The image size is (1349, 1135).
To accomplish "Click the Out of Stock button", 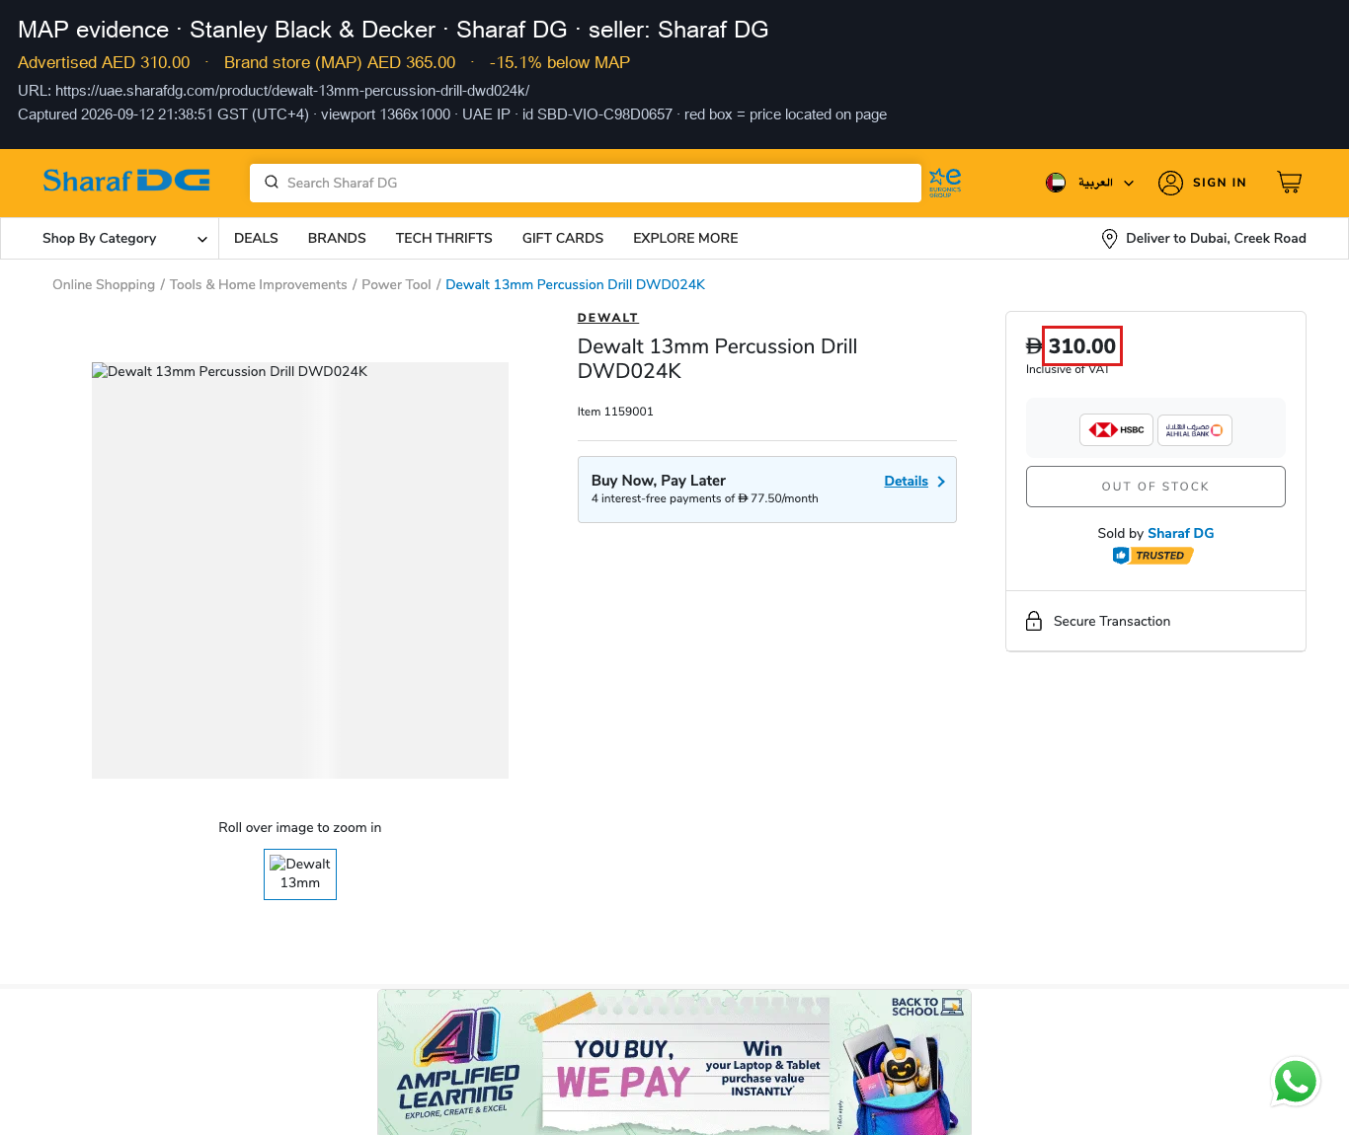I will click(x=1155, y=487).
